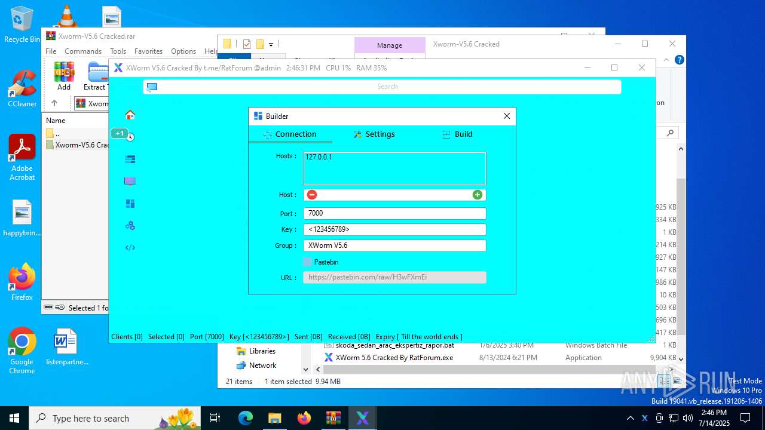Click the code brackets icon in sidebar
Screen dimensions: 765x430
[130, 248]
